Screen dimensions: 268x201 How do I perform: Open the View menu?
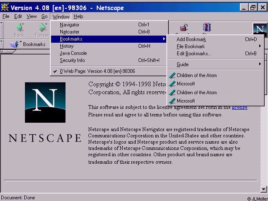tap(31, 16)
